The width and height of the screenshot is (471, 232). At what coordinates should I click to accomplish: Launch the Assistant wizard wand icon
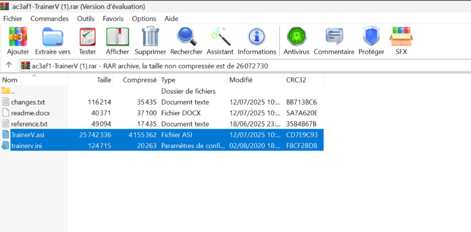[x=220, y=37]
